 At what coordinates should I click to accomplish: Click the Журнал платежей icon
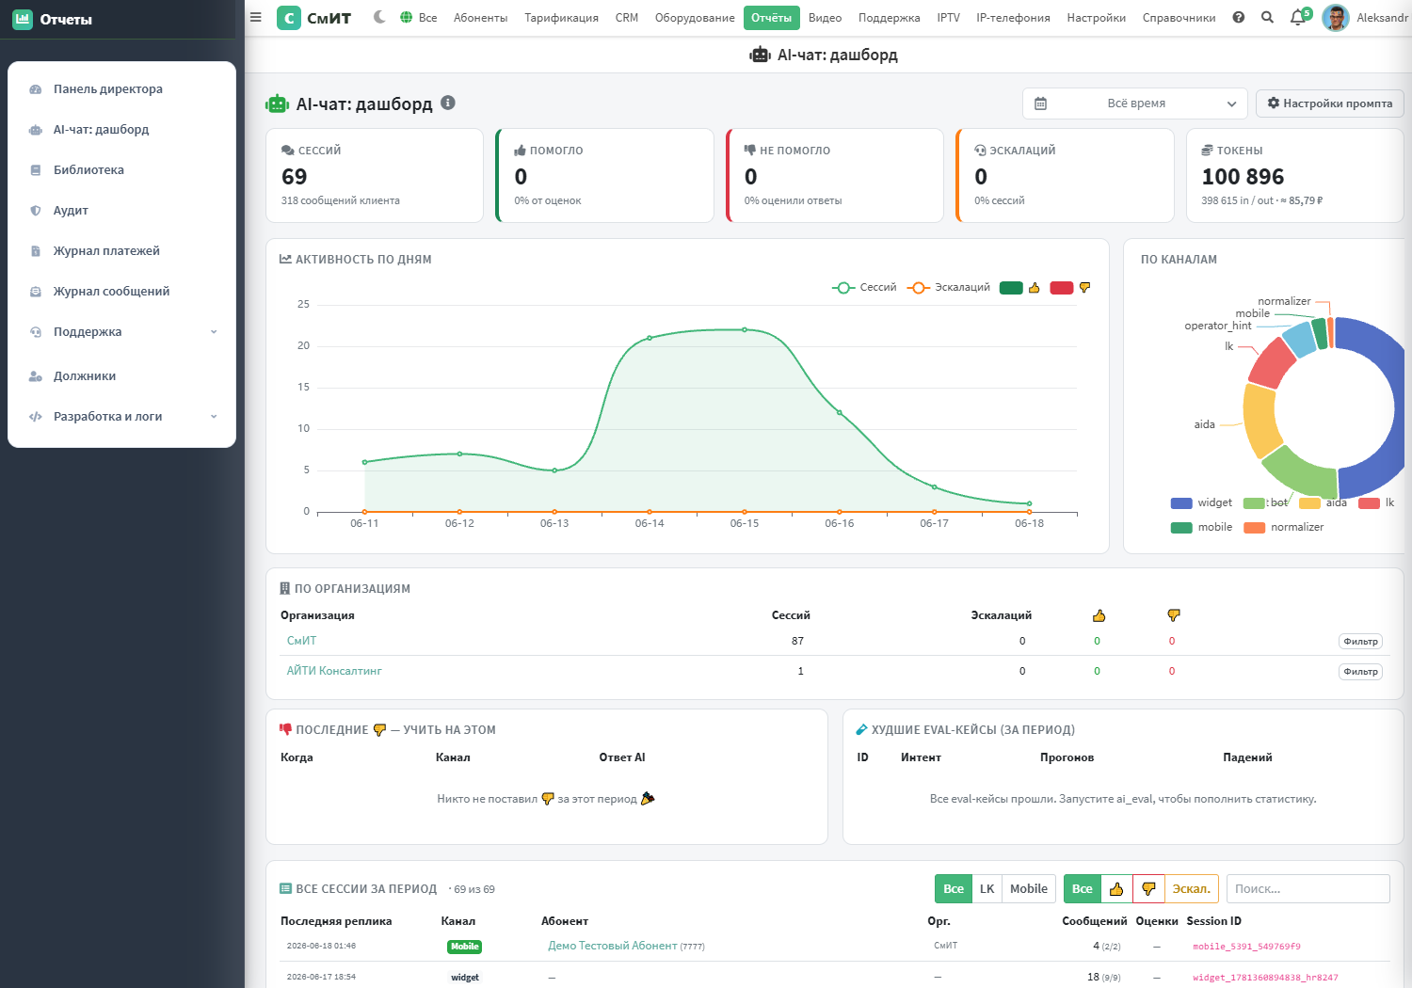pyautogui.click(x=36, y=251)
